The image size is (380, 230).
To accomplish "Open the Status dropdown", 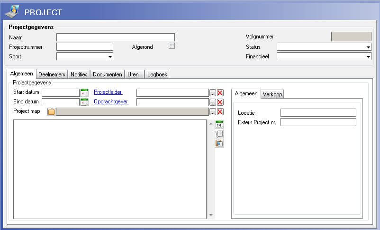I will (368, 47).
